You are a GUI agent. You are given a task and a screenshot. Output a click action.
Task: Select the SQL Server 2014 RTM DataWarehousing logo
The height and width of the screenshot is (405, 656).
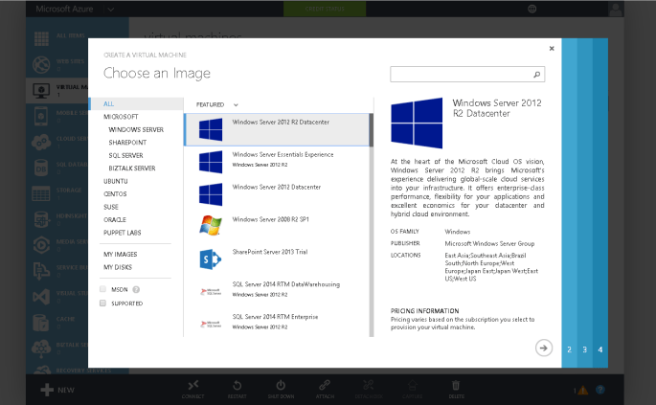211,292
